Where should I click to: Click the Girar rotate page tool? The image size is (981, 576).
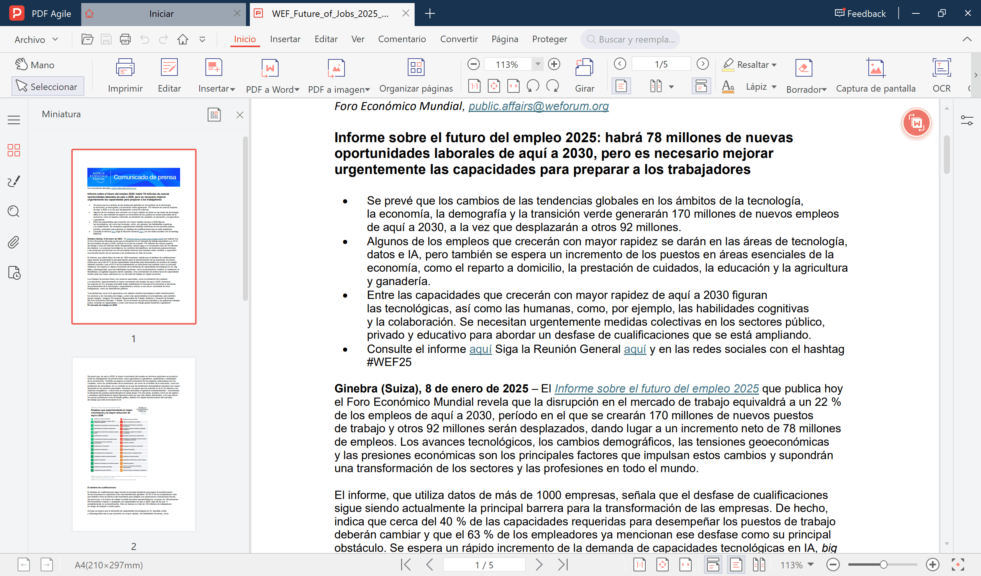pos(584,76)
